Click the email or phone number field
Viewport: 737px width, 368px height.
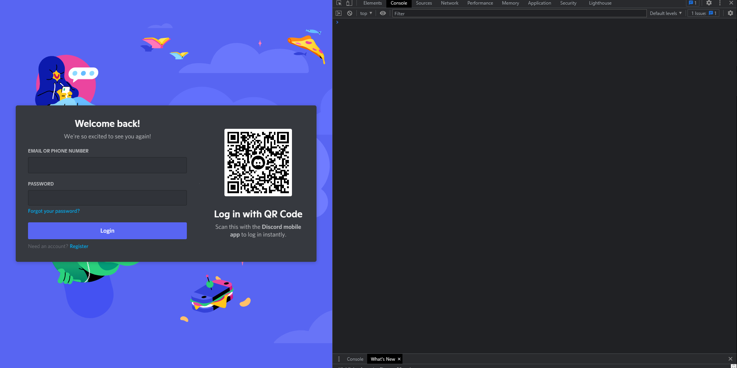pos(107,165)
